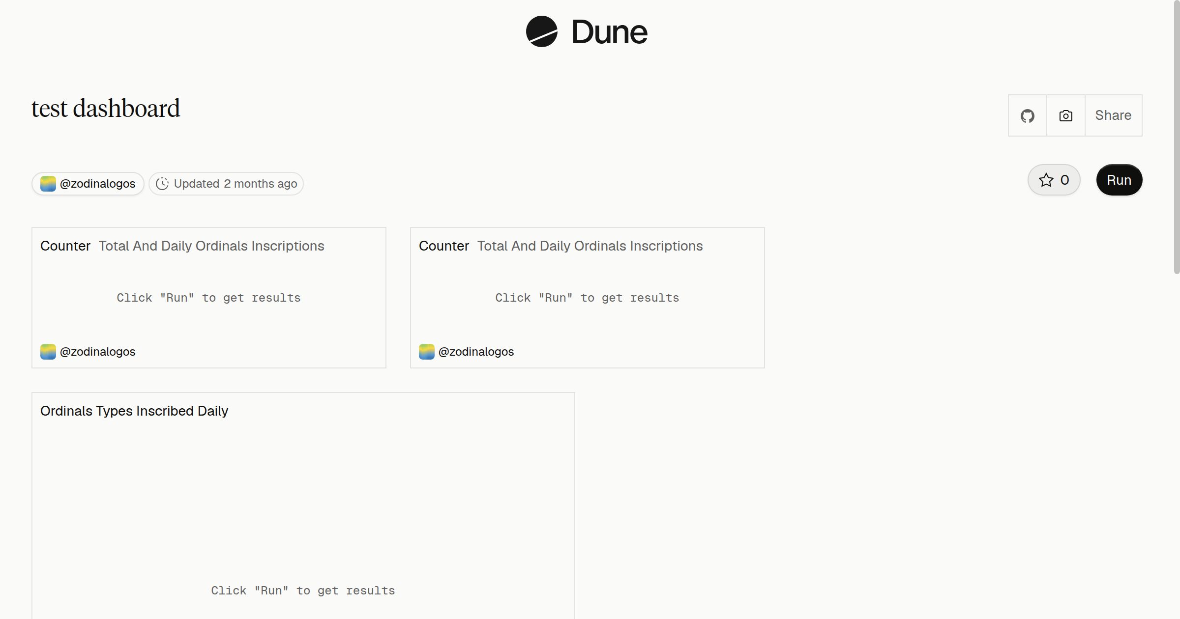Screen dimensions: 1180x619
Task: Click the camera screenshot icon
Action: click(x=1065, y=115)
